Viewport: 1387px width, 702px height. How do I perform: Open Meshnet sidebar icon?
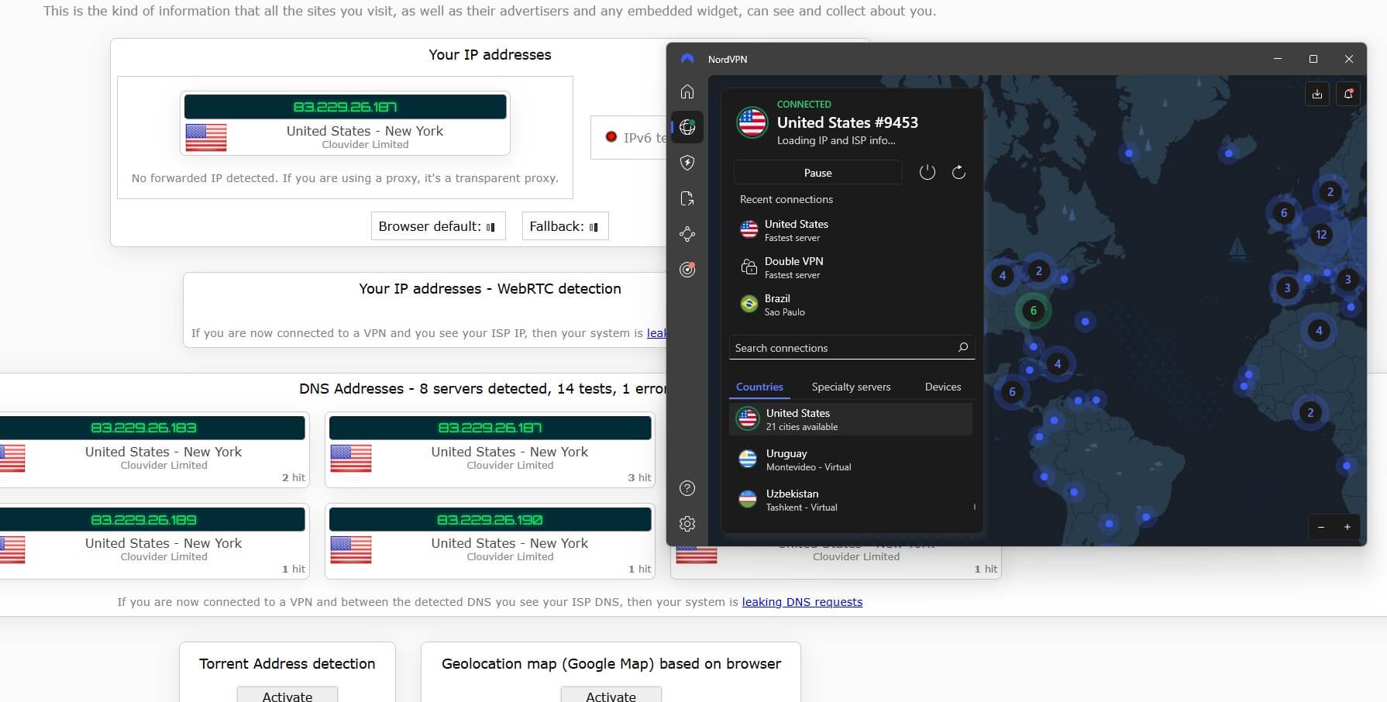[687, 234]
